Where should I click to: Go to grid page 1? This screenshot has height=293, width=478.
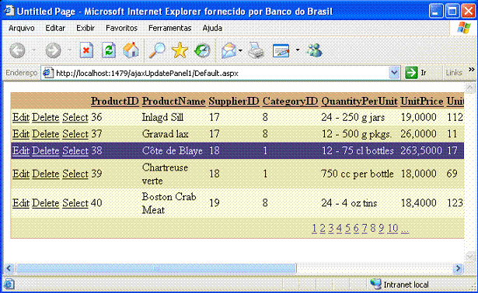click(x=314, y=228)
